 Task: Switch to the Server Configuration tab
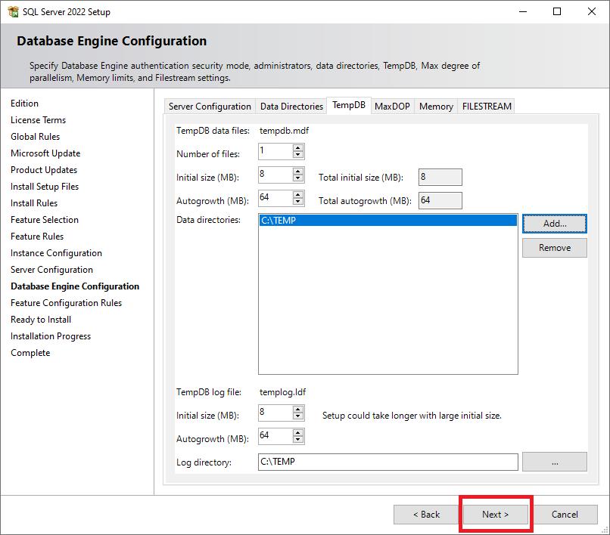pyautogui.click(x=210, y=107)
